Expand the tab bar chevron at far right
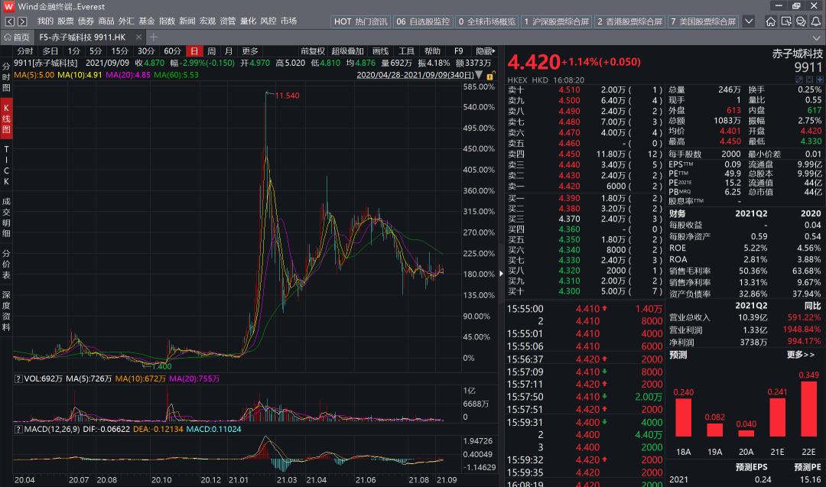Viewport: 826px width, 487px height. [x=816, y=38]
